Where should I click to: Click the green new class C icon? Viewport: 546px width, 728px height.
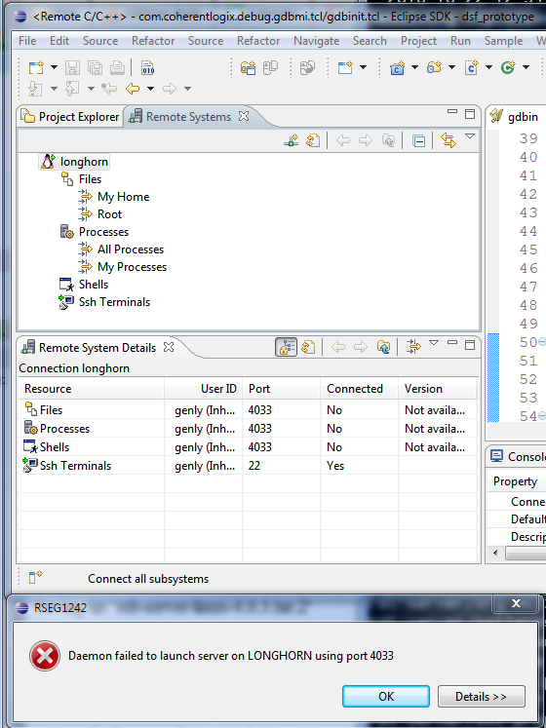pos(508,68)
